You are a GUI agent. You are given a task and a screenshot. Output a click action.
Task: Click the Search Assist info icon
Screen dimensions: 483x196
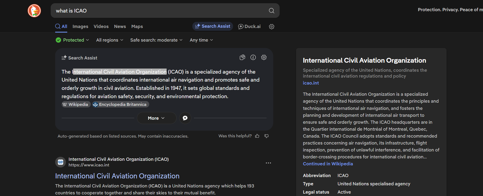tap(253, 58)
